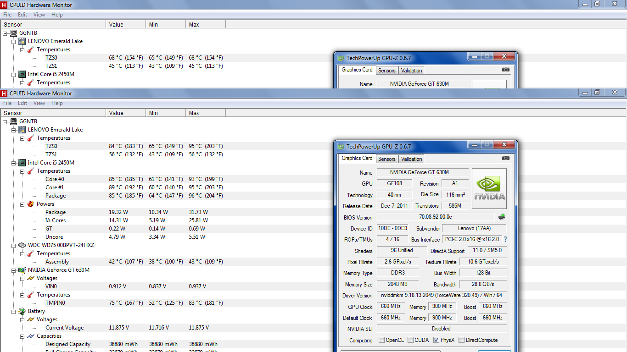Screen dimensions: 627x352
Task: Click the Value column header in front HWMonitor
Action: click(126, 113)
